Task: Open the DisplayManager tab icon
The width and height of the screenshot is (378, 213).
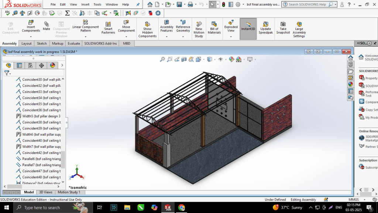Action: (52, 65)
